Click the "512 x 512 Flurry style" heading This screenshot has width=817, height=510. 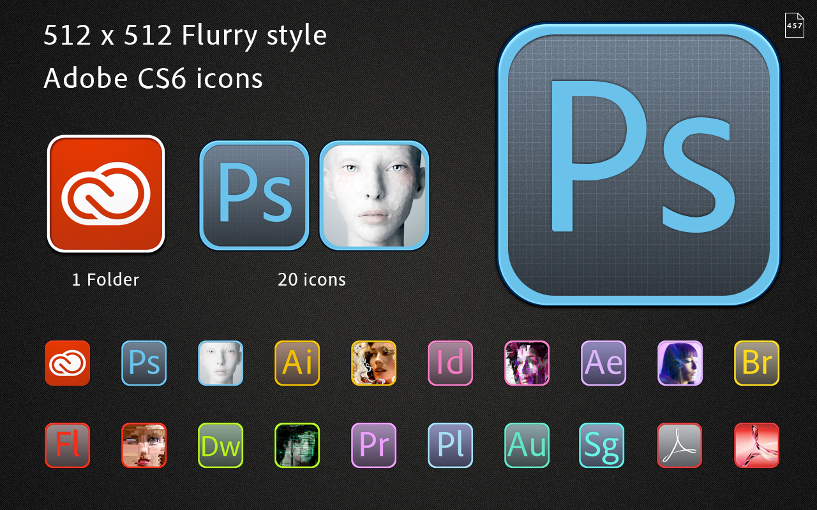185,36
